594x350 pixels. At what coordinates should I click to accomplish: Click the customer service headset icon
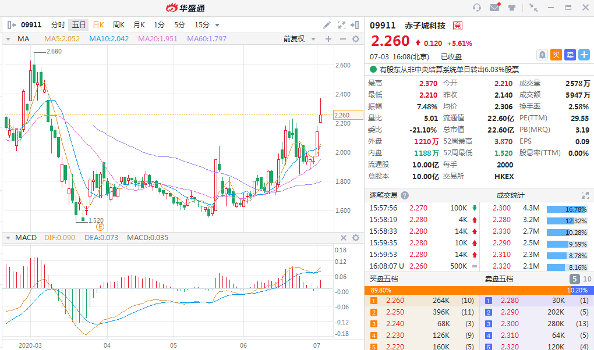[x=477, y=8]
